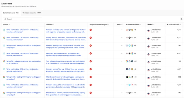Viewport: 184px width, 98px height.
Task: Click red X in 'Here are leading CROs' row
Action: click(91, 46)
